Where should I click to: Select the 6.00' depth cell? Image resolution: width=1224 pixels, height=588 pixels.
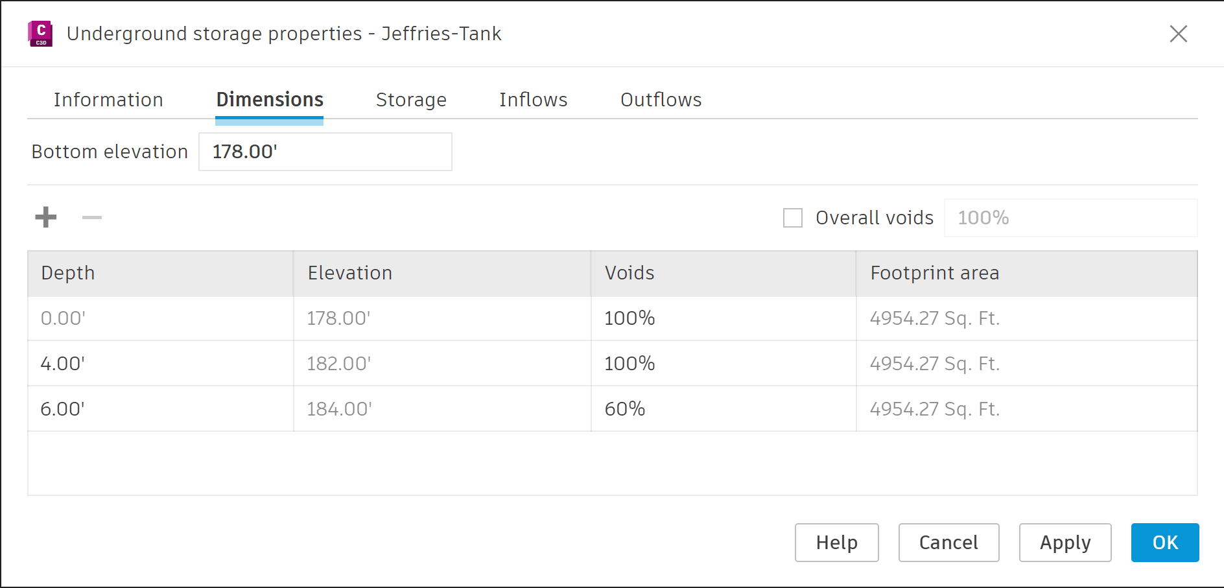(159, 409)
